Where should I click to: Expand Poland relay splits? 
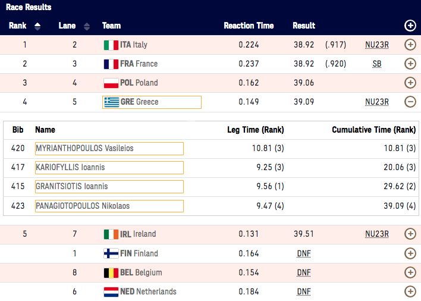click(x=410, y=83)
